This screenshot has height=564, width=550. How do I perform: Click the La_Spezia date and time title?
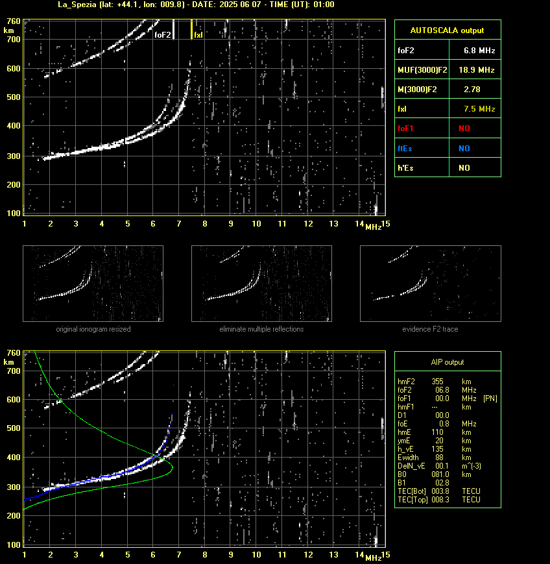coord(197,5)
